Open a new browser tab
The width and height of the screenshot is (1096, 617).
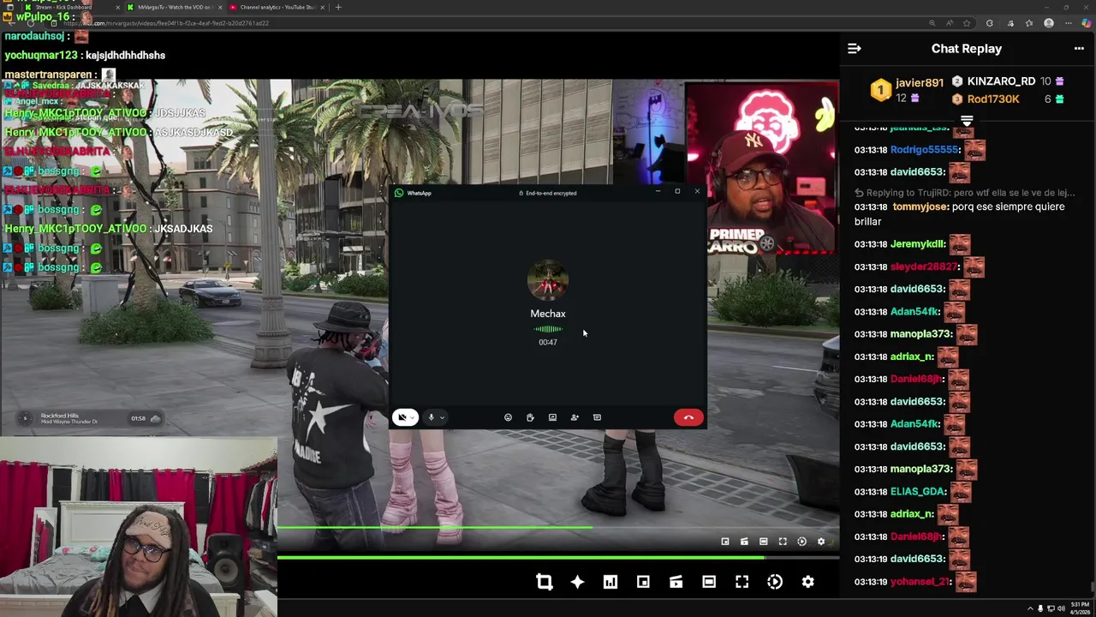338,7
